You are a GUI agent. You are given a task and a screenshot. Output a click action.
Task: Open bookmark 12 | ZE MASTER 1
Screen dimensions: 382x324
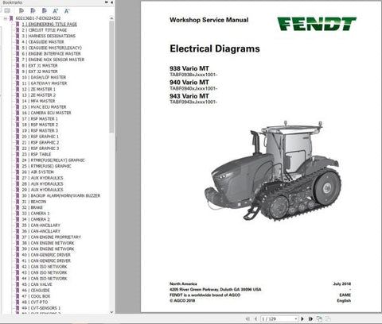pos(39,89)
